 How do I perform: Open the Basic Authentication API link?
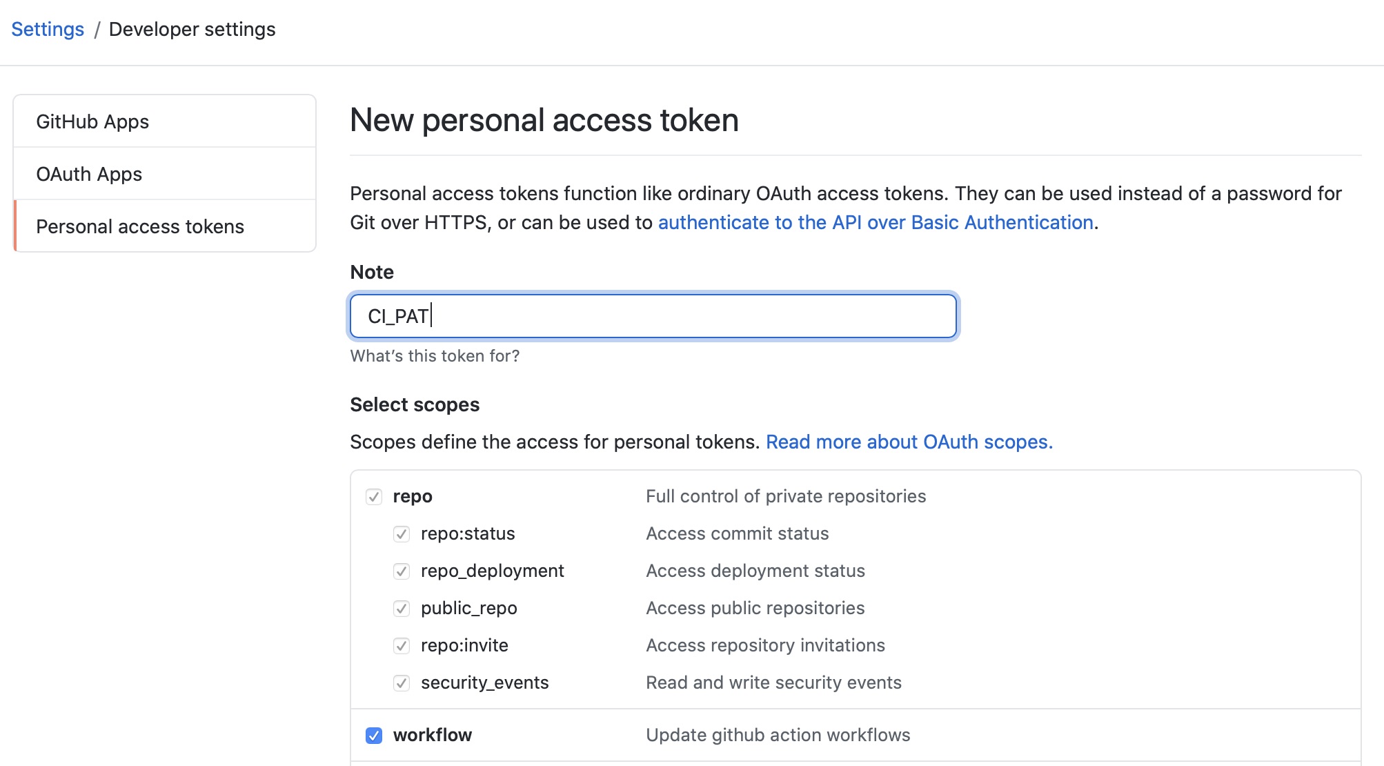pos(876,222)
